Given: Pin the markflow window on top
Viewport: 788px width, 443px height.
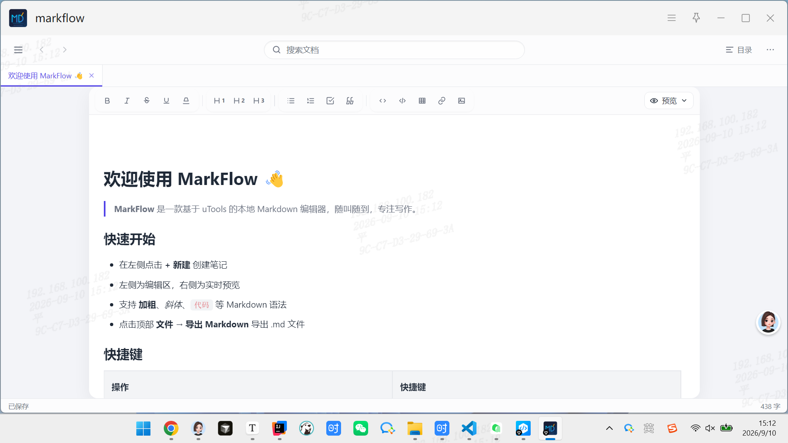Looking at the screenshot, I should 696,18.
